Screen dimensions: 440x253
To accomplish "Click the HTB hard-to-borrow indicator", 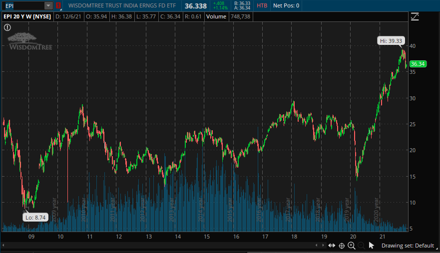I will coord(262,5).
